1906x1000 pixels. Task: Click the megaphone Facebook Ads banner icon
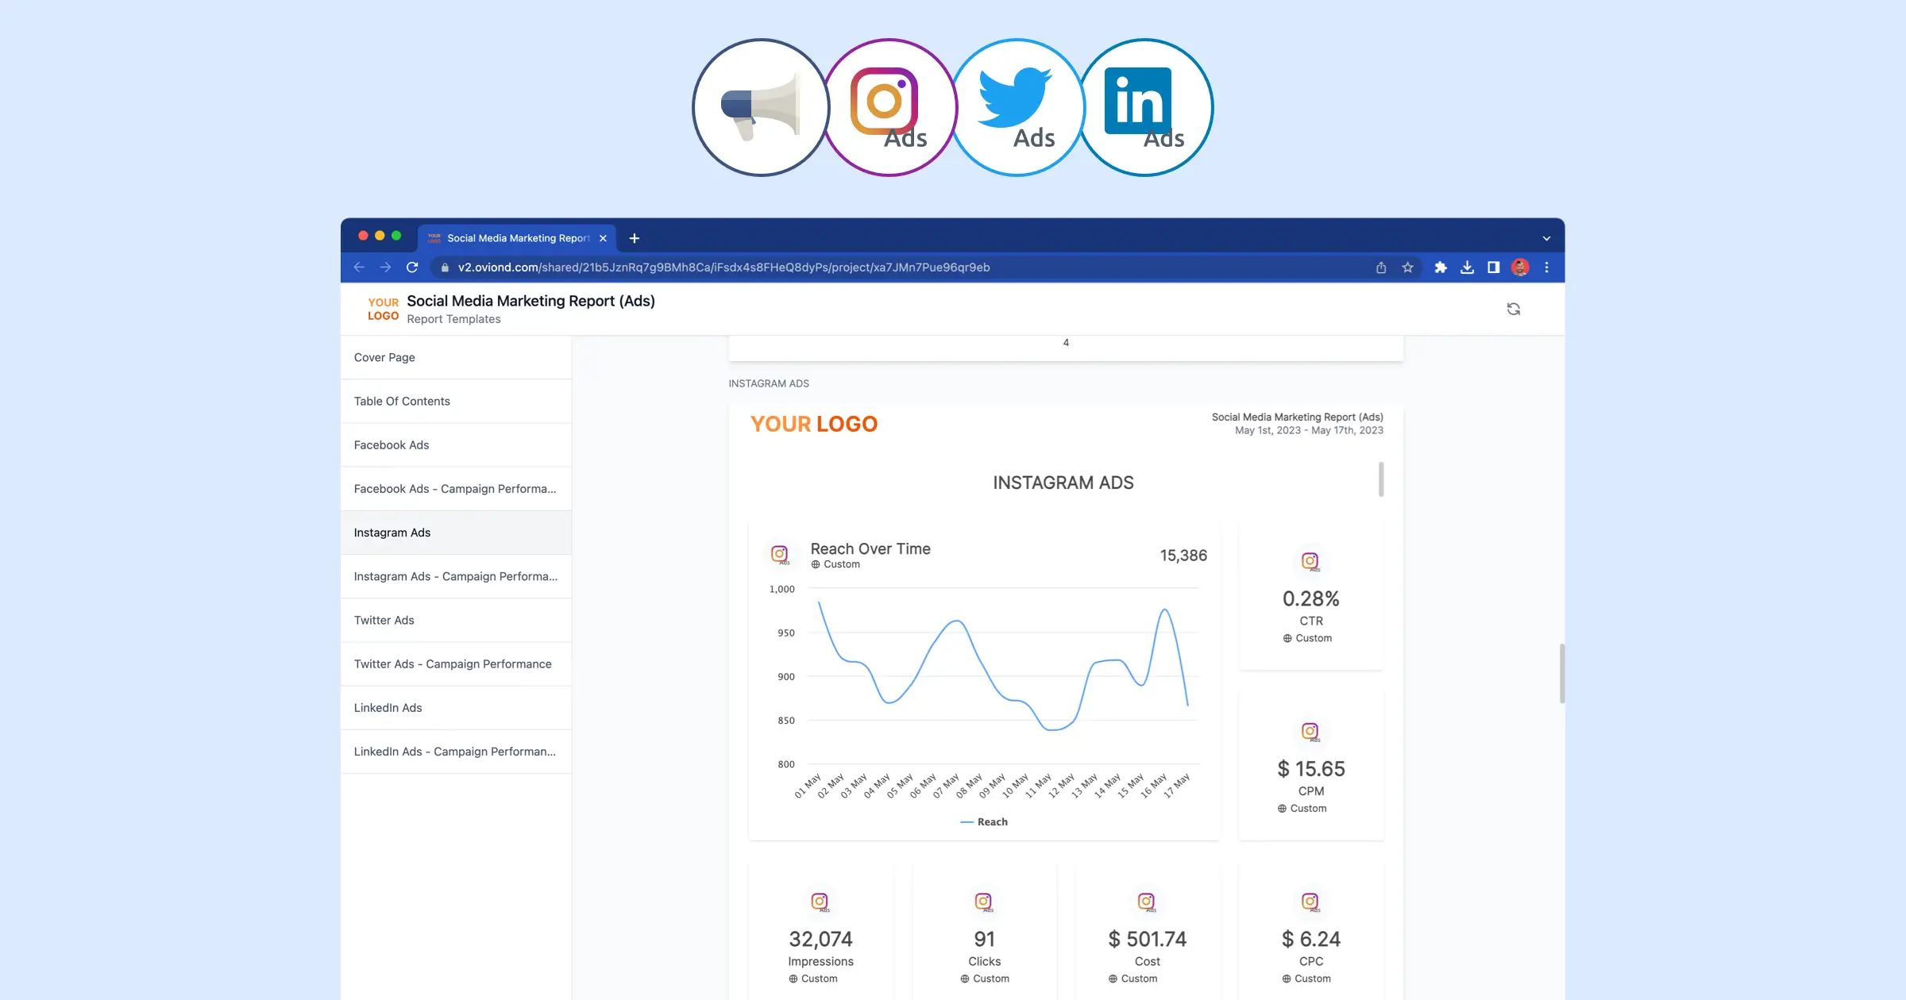coord(761,108)
